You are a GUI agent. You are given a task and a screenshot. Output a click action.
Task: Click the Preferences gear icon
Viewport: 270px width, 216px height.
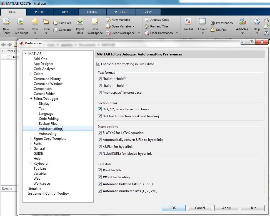coord(213,23)
